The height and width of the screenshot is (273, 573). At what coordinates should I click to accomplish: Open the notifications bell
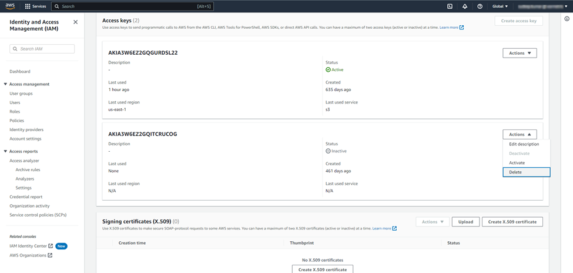click(465, 6)
